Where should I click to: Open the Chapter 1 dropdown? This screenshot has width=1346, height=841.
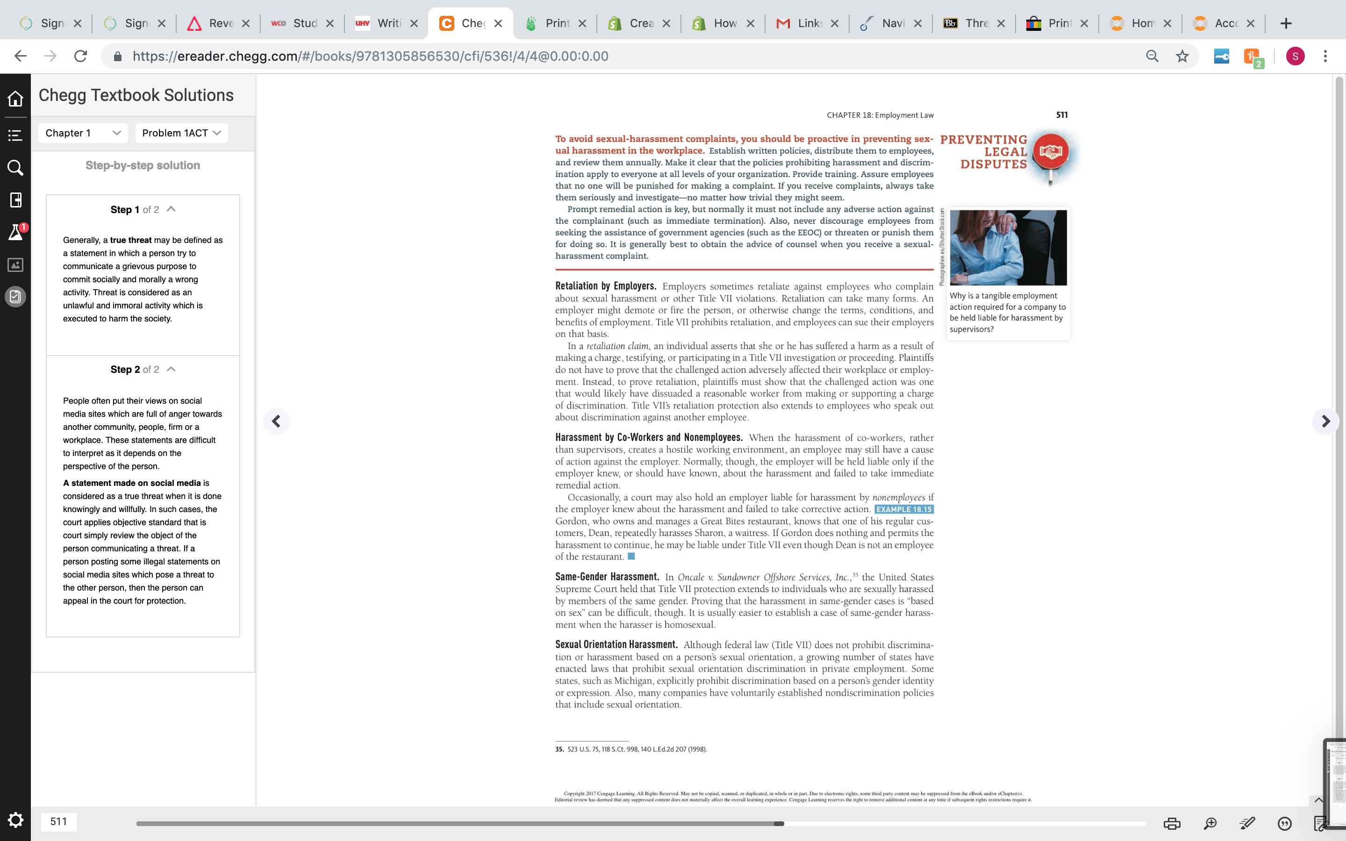(83, 133)
